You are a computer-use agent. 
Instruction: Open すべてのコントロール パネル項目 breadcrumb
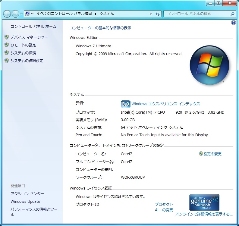[64, 14]
